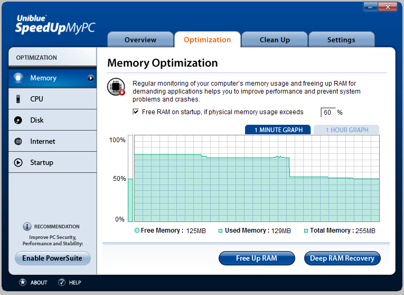Click the Memory chip icon in sidebar
Screen dimensions: 404x295
pyautogui.click(x=18, y=78)
